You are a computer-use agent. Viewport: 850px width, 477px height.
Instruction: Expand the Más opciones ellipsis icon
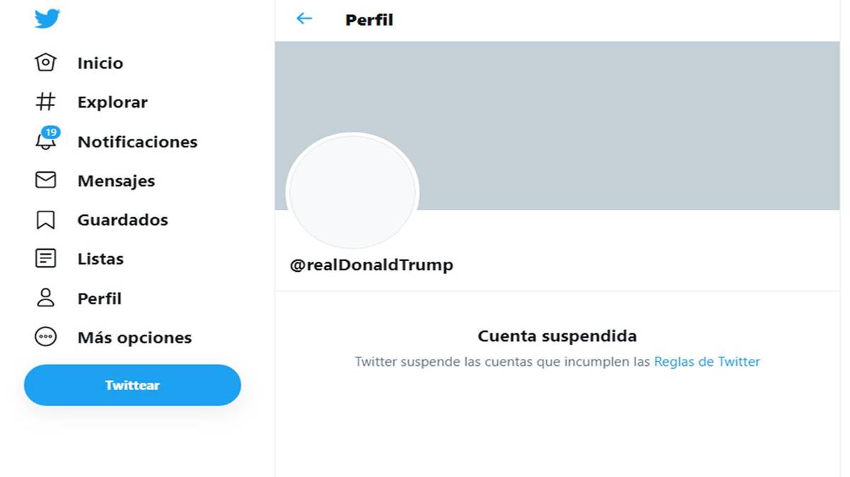(x=45, y=337)
